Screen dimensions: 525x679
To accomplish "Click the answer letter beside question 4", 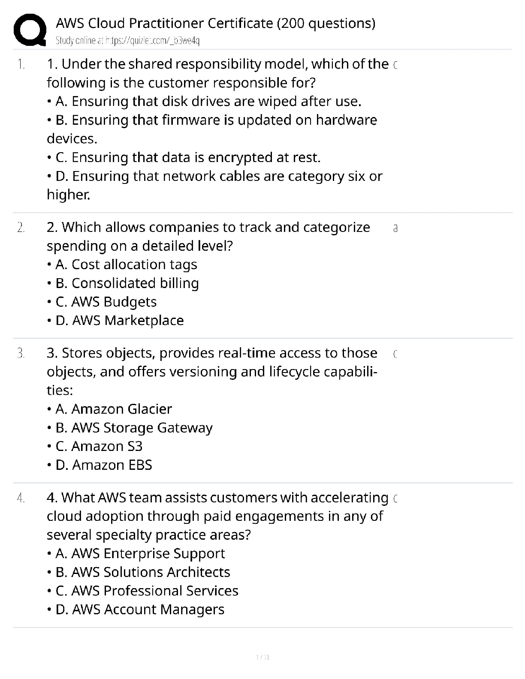I will (x=395, y=499).
